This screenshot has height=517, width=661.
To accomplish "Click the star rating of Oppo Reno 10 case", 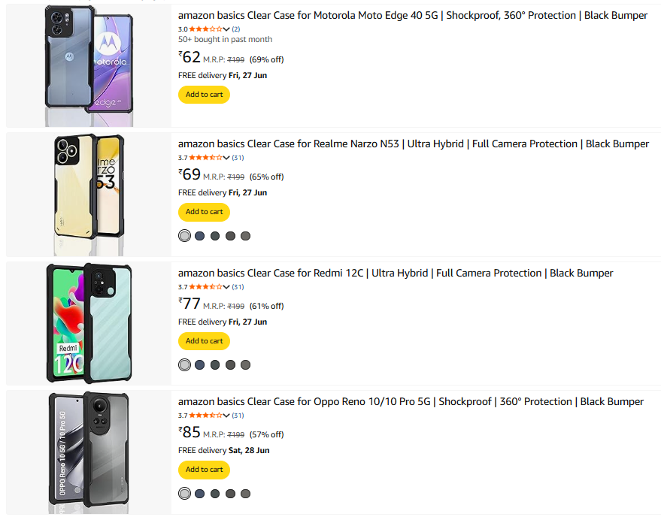I will click(205, 416).
